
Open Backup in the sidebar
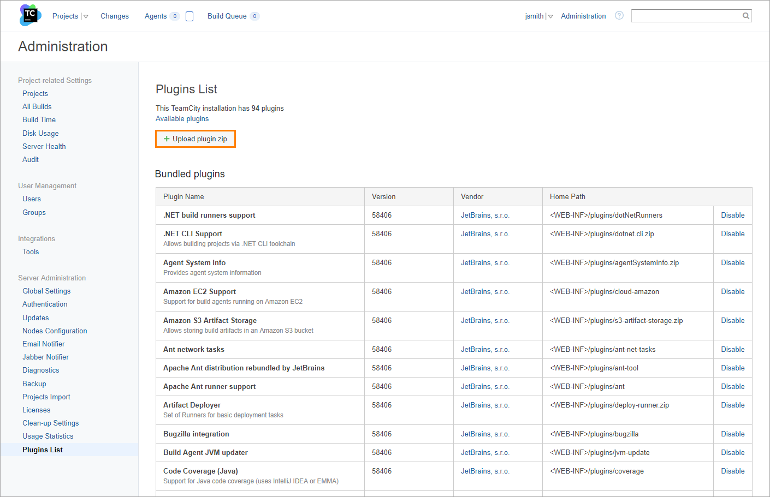click(34, 384)
